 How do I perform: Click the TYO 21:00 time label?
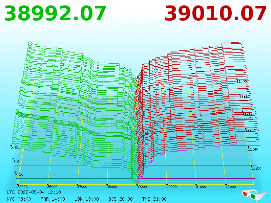154,199
